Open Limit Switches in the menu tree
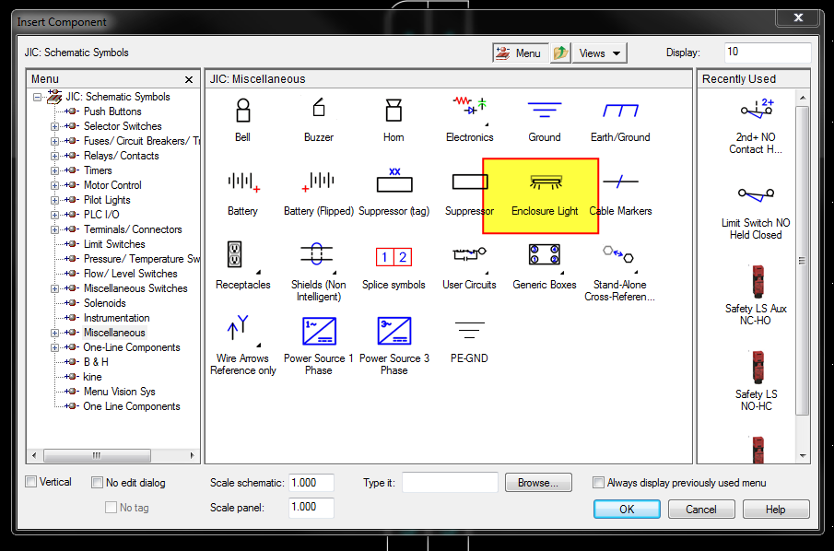834x551 pixels. pos(114,244)
